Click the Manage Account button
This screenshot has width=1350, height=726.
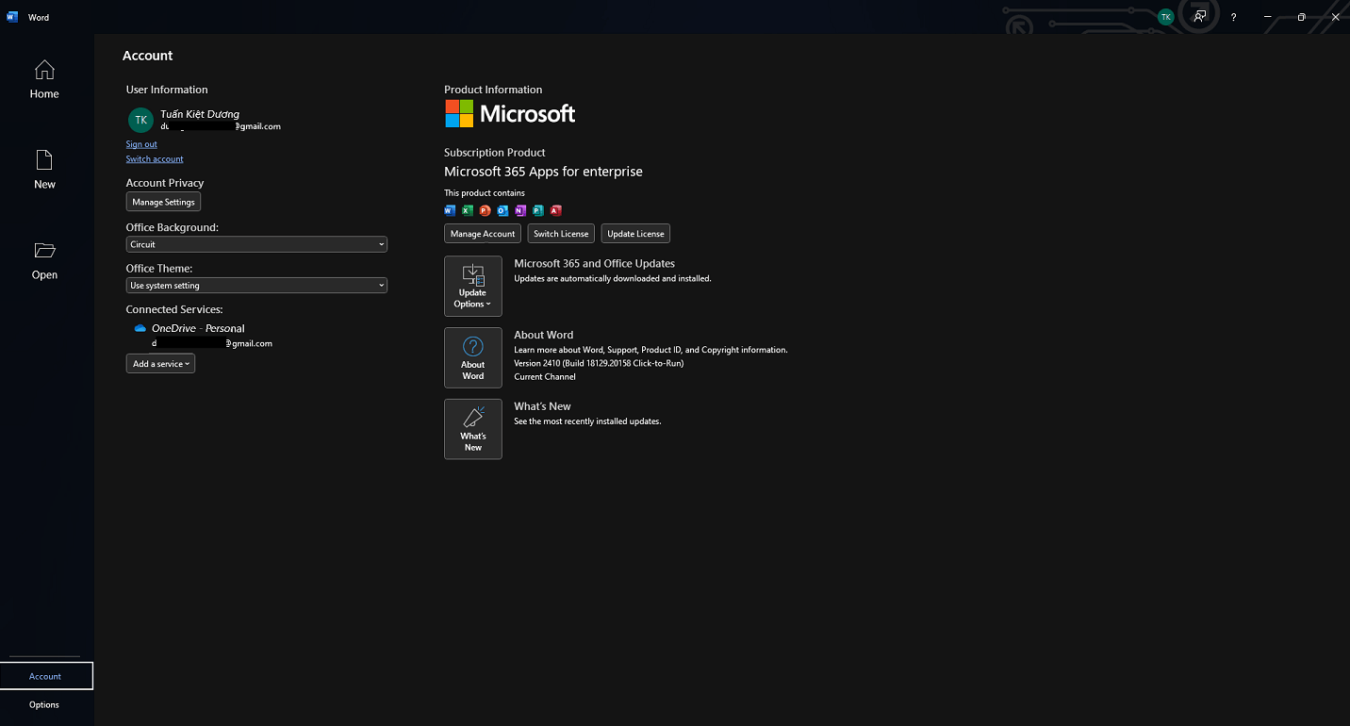pyautogui.click(x=483, y=234)
